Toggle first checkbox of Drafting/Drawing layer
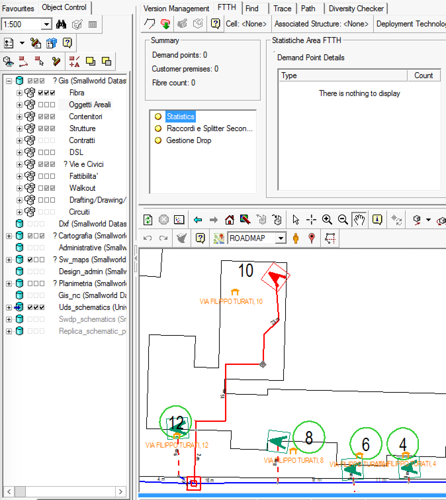This screenshot has height=500, width=446. point(41,200)
